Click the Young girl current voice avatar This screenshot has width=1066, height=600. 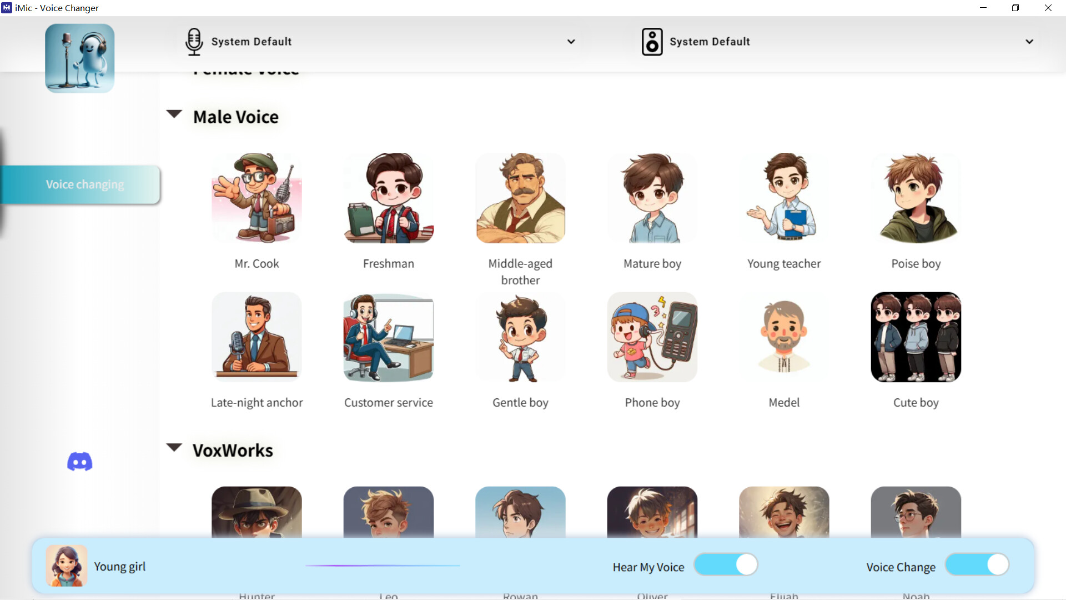coord(67,566)
